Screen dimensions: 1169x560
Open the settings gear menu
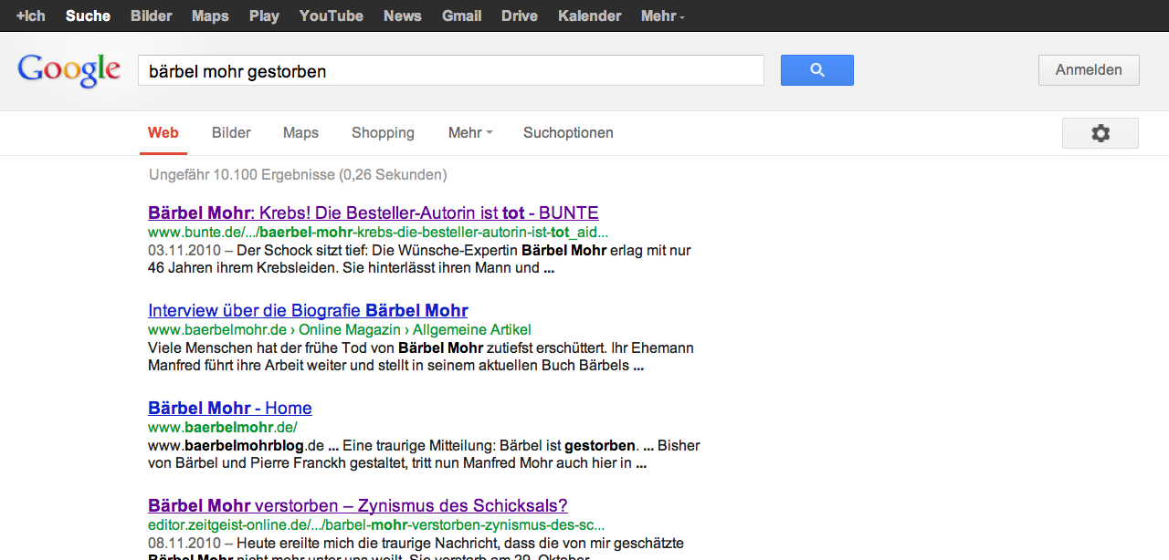tap(1100, 133)
